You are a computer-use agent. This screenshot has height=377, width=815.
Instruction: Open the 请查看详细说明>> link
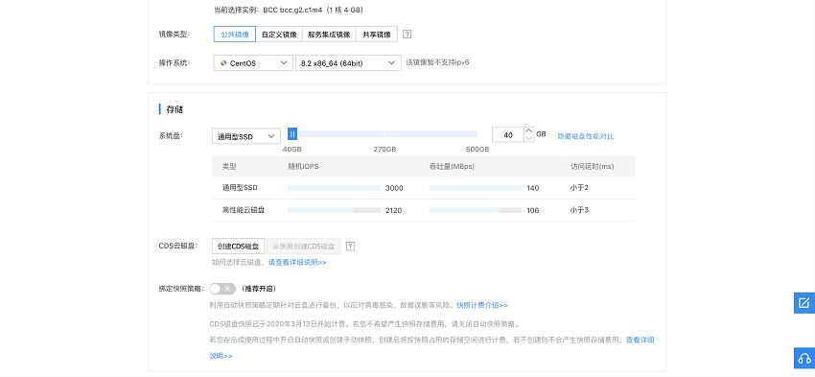point(297,263)
